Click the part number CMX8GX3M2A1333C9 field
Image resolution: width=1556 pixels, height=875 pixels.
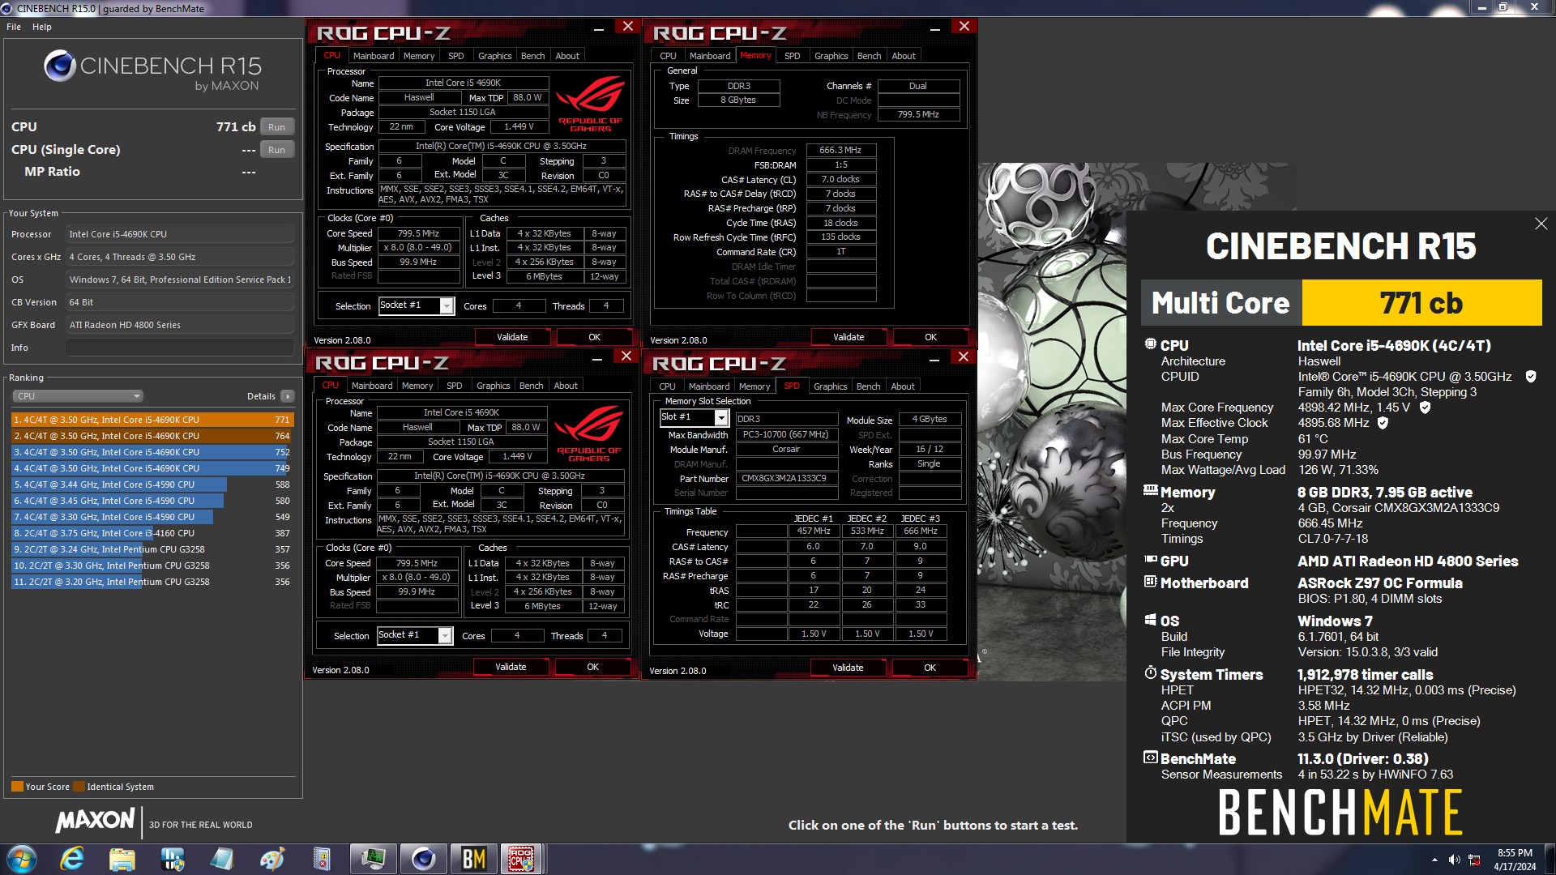(x=786, y=479)
